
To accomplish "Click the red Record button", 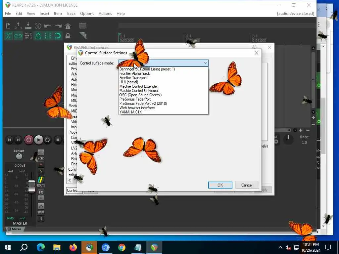I will tap(28, 140).
